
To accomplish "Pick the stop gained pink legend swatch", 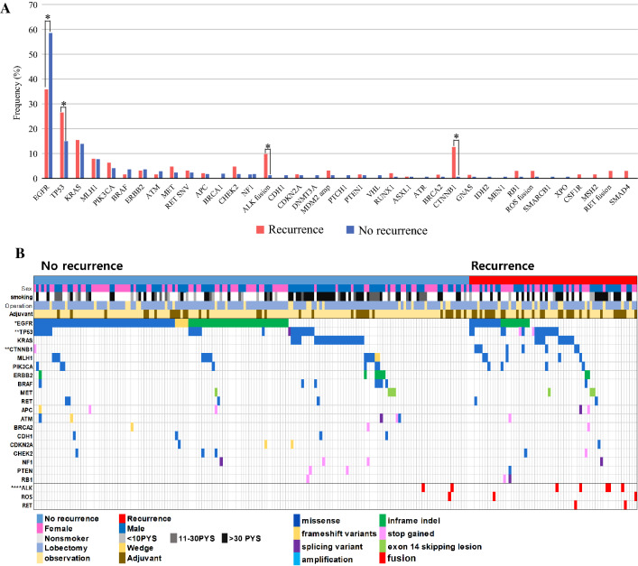I will click(382, 534).
